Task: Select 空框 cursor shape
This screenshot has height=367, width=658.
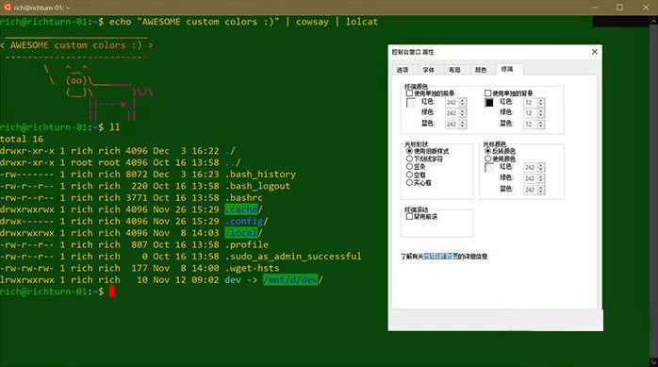Action: click(x=409, y=175)
